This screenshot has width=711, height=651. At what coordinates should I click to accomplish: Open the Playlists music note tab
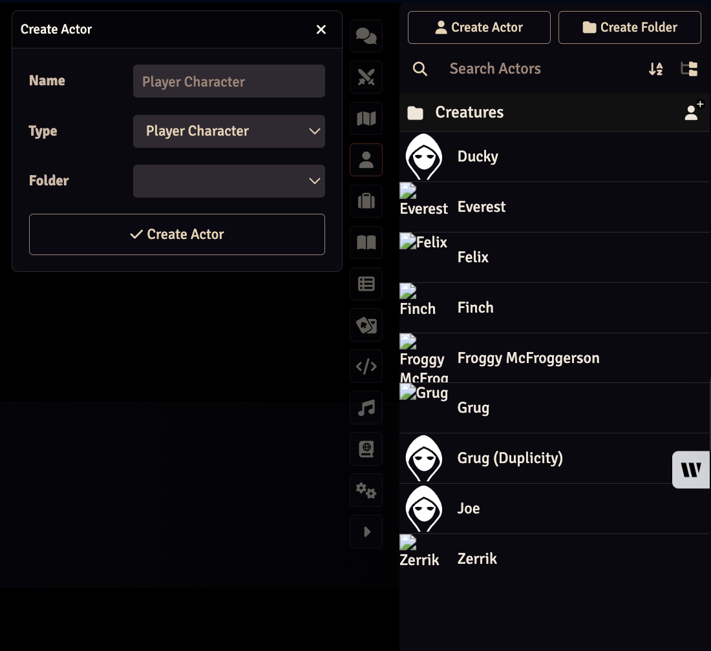[x=366, y=408]
